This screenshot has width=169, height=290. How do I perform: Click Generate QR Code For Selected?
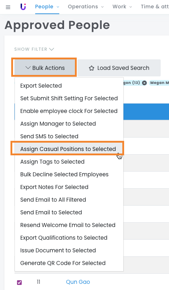point(63,263)
